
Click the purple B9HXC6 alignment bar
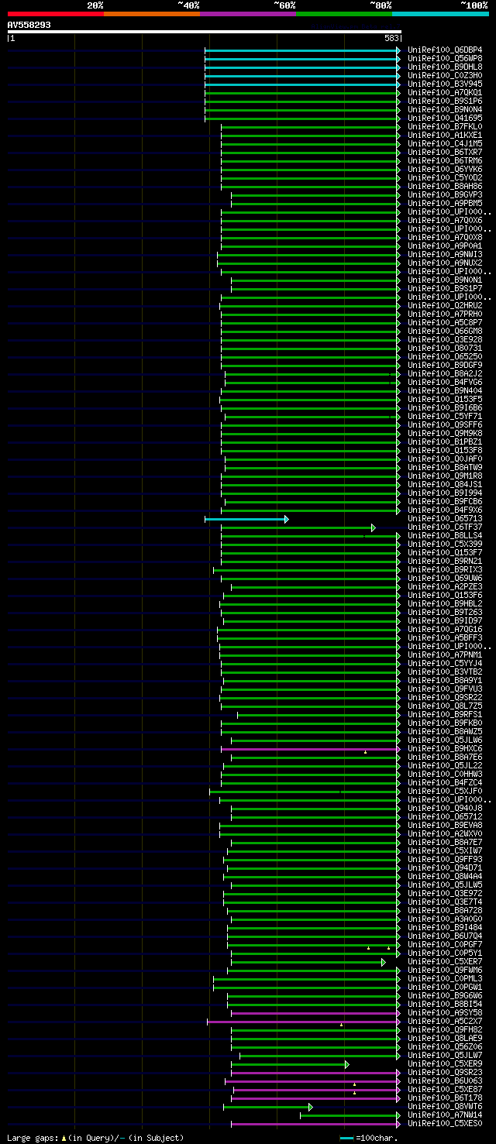pos(311,749)
